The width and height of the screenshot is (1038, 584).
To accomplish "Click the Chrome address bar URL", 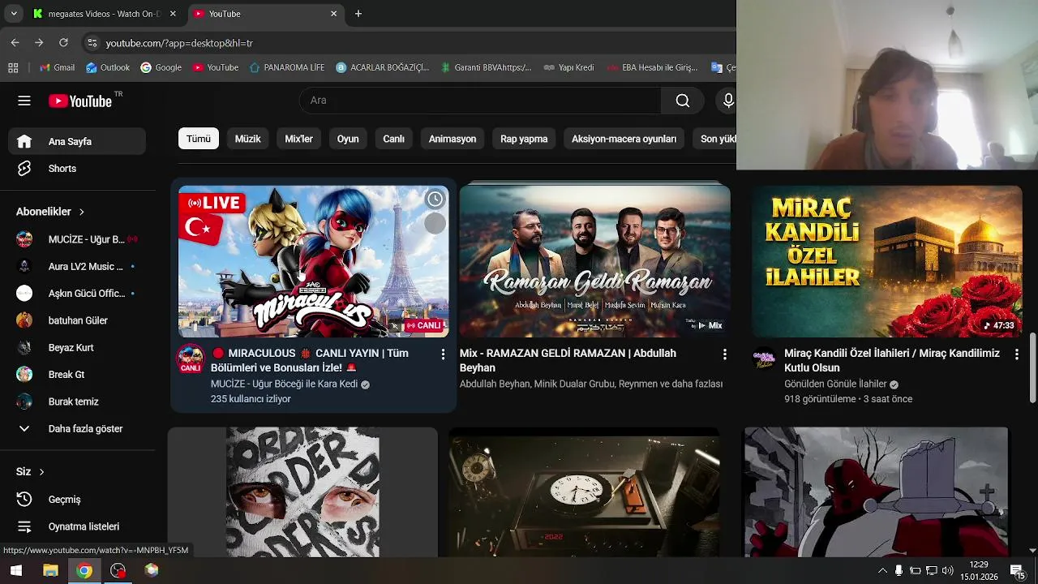I will 179,43.
